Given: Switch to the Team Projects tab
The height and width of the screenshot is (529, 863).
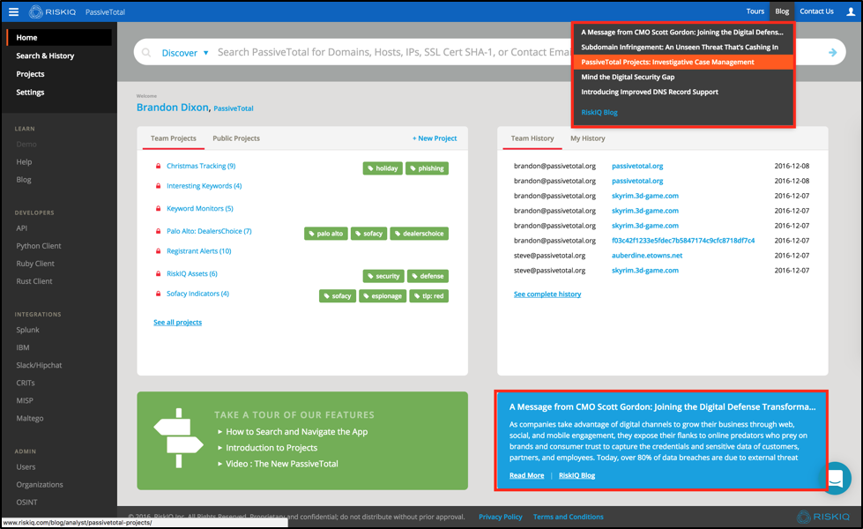Looking at the screenshot, I should pos(174,138).
